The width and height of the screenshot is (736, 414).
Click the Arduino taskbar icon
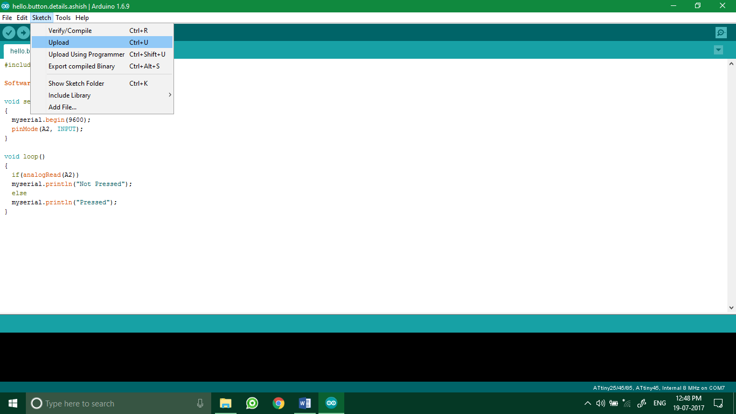click(x=331, y=403)
